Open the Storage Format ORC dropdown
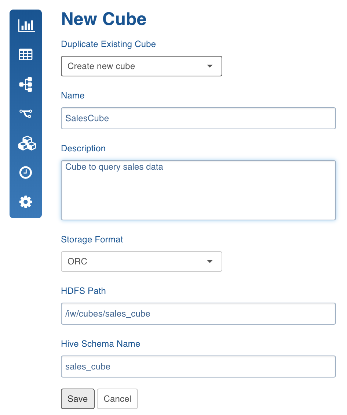 click(x=141, y=261)
